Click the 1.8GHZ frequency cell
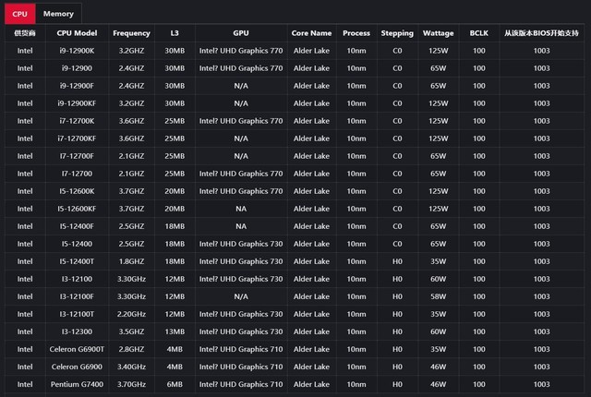This screenshot has height=397, width=591. pyautogui.click(x=131, y=261)
